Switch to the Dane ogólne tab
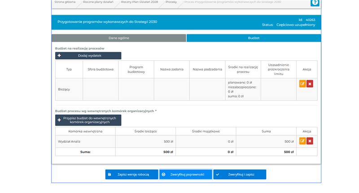 pos(119,38)
